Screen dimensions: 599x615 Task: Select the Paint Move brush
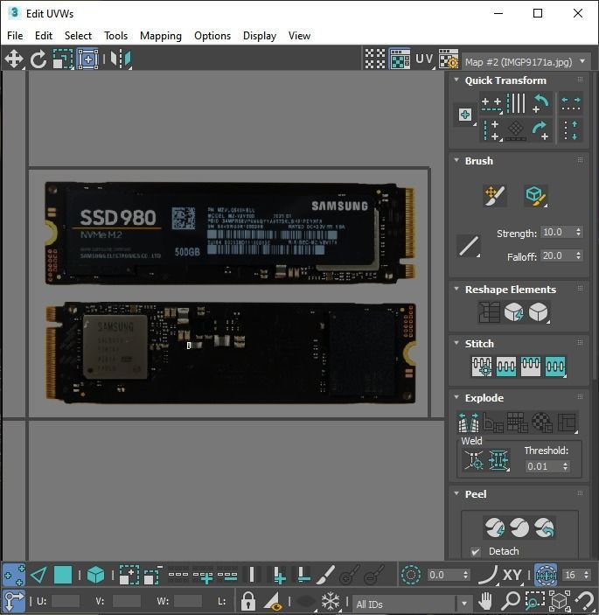(495, 195)
